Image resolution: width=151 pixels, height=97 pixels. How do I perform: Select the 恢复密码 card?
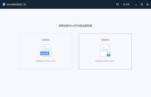coord(46,51)
